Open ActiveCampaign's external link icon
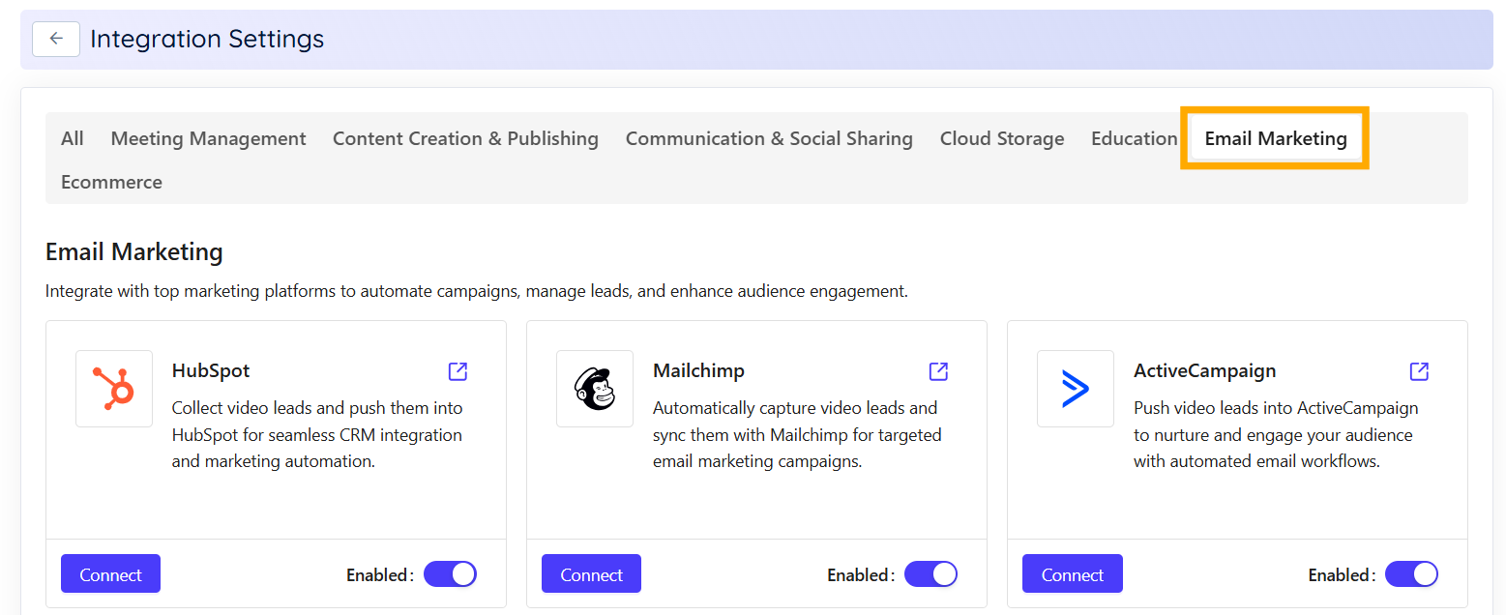The height and width of the screenshot is (615, 1506). tap(1417, 371)
